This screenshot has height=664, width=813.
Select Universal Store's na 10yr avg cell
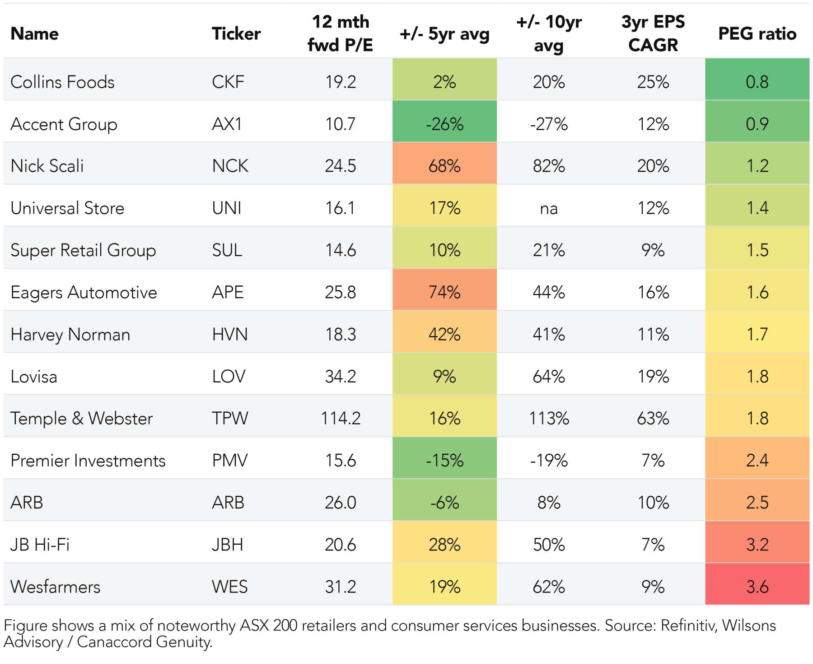click(x=549, y=208)
